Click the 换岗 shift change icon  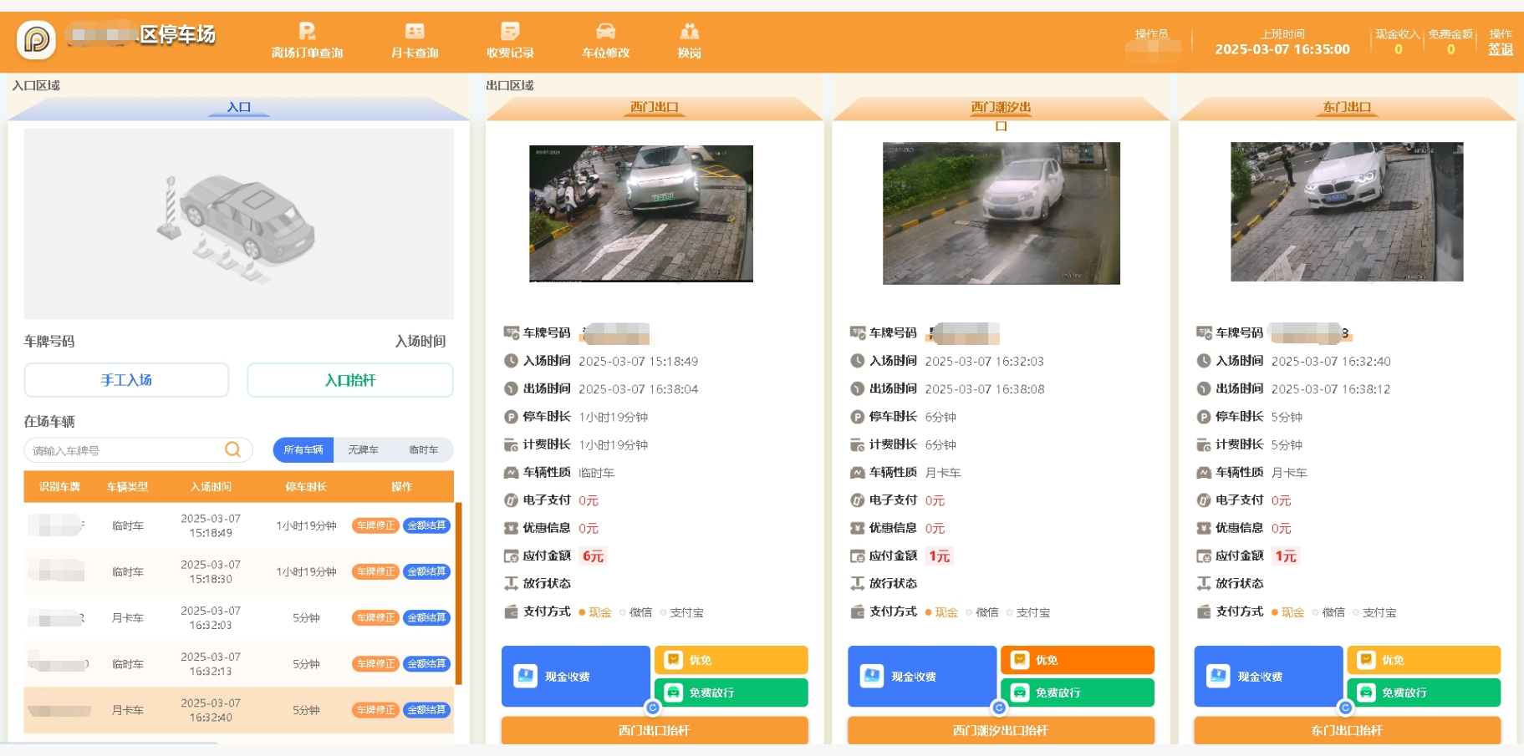click(x=689, y=32)
